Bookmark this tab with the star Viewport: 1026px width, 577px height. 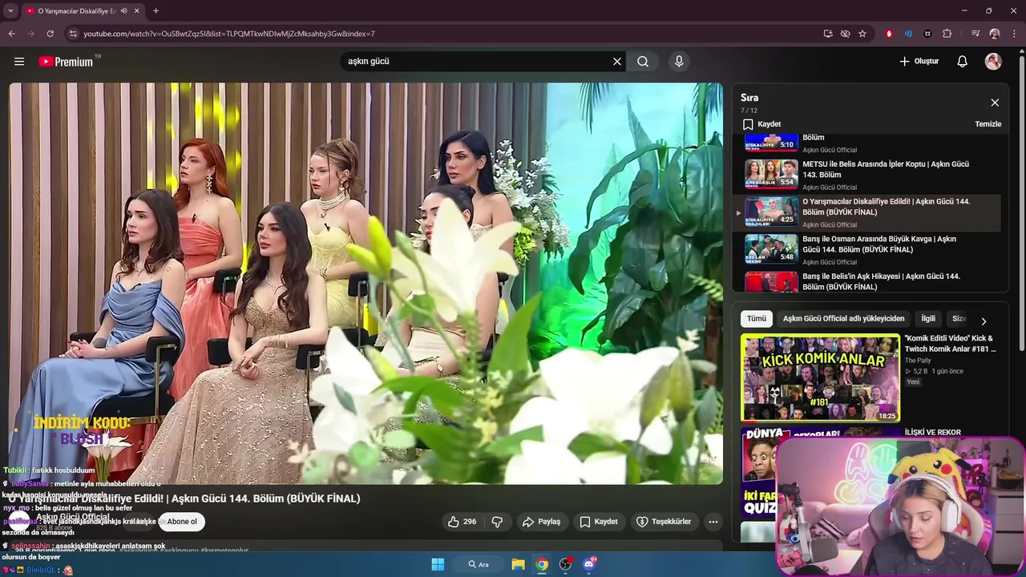[x=862, y=34]
